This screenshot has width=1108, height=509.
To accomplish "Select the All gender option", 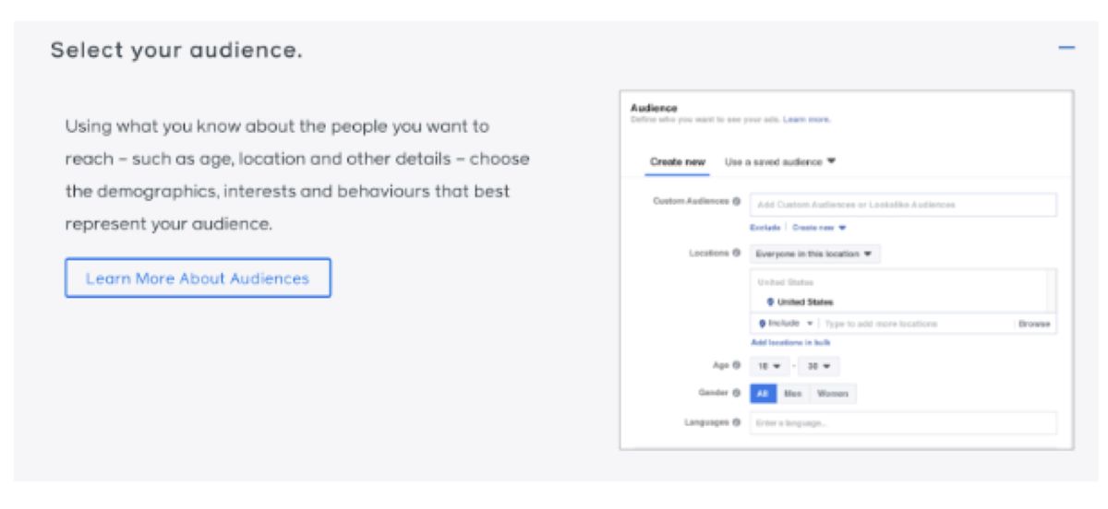I will click(762, 394).
